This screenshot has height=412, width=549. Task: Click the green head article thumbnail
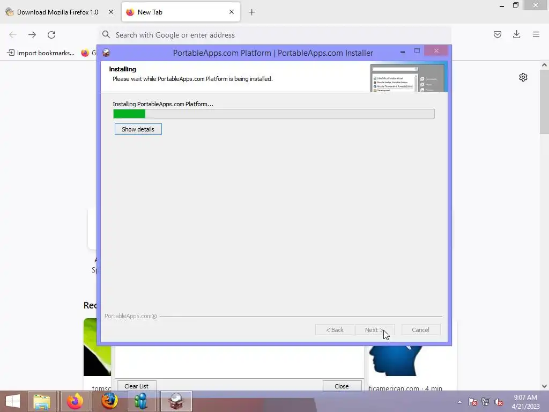coord(98,347)
